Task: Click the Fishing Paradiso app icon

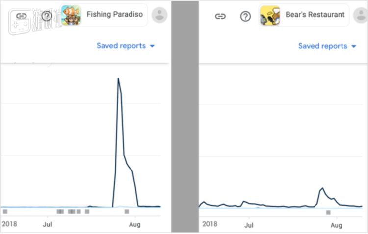Action: [71, 15]
